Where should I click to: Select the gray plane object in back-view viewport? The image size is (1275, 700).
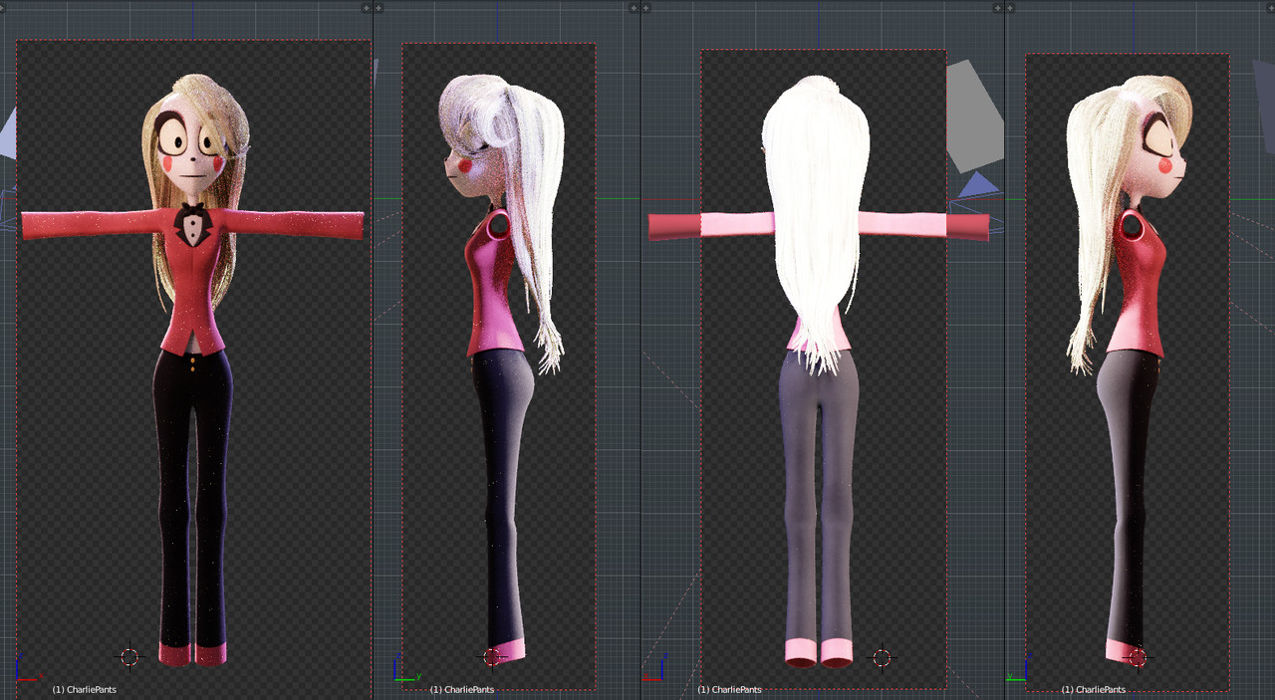pyautogui.click(x=974, y=115)
